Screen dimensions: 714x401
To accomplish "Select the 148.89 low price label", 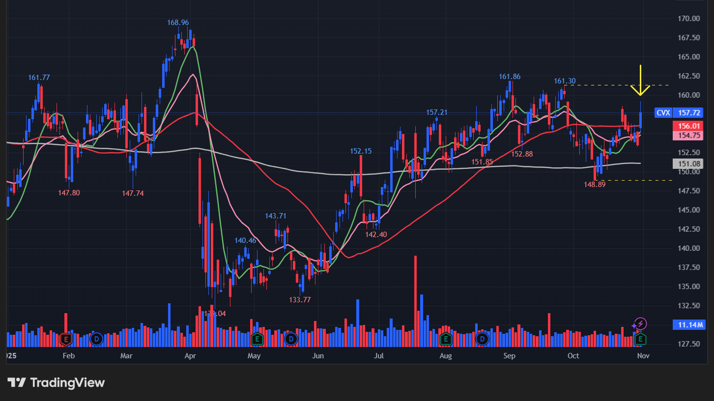I will [x=595, y=184].
